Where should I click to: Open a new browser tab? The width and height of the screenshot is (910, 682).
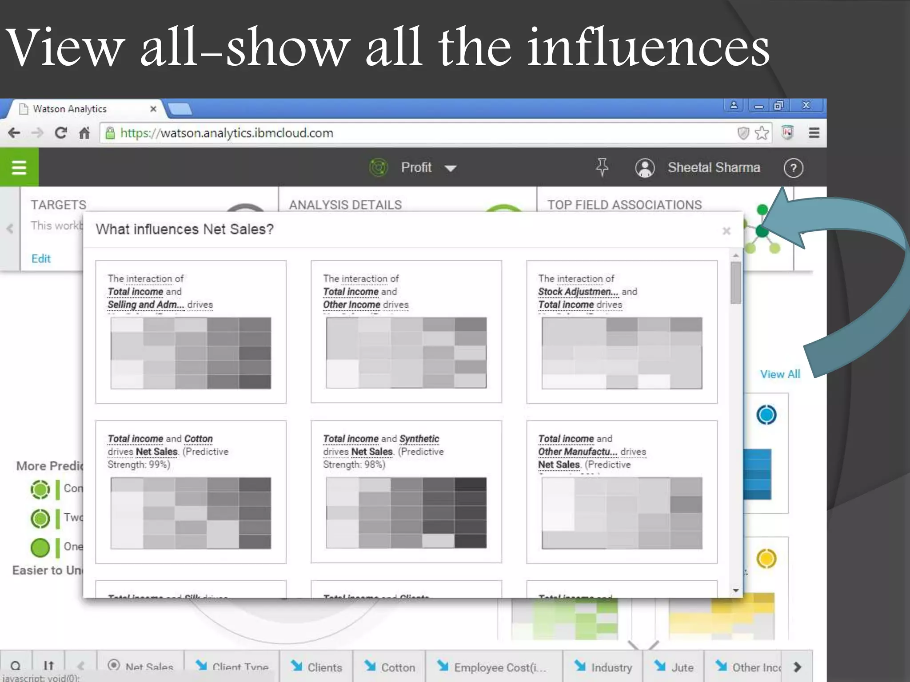click(x=180, y=109)
